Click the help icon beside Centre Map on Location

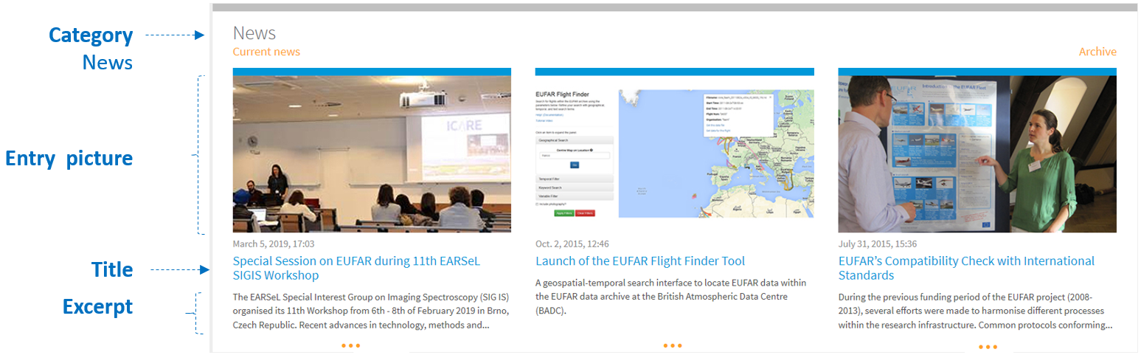pyautogui.click(x=592, y=150)
